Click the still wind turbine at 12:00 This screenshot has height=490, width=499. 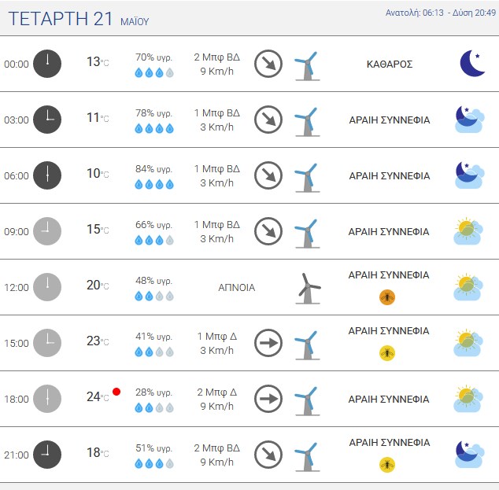click(x=308, y=289)
